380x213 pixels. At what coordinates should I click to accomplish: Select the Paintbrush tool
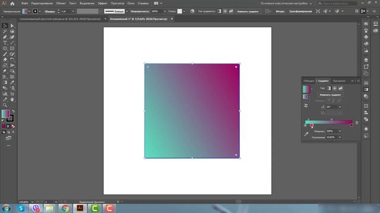click(x=5, y=54)
